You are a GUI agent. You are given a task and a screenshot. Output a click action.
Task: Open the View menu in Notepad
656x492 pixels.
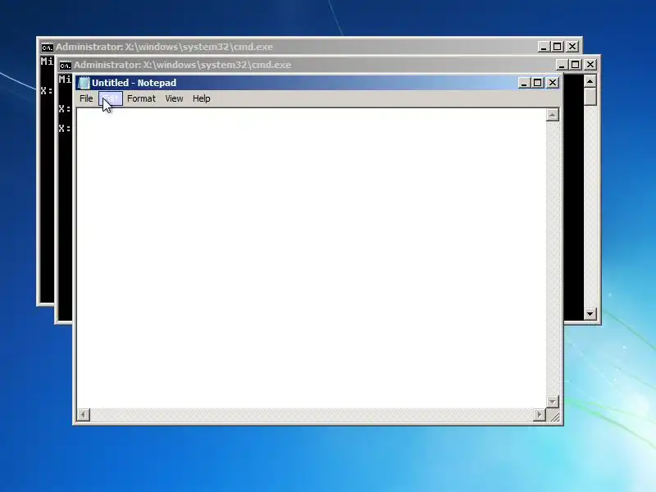(174, 98)
